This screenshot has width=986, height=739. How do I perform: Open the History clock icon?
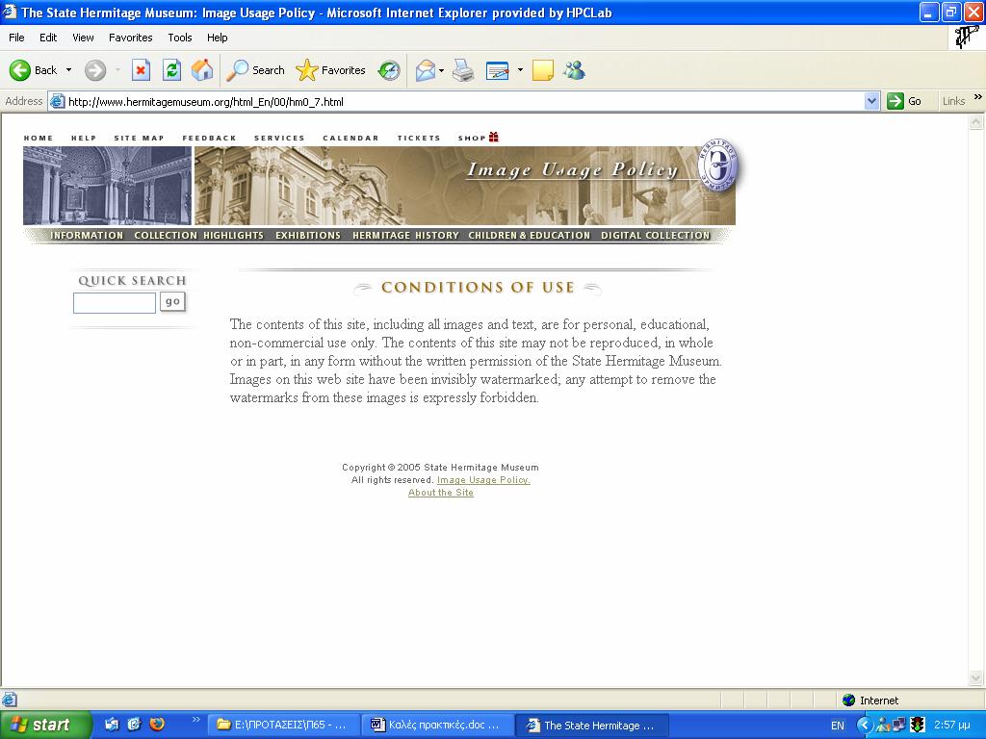point(389,70)
